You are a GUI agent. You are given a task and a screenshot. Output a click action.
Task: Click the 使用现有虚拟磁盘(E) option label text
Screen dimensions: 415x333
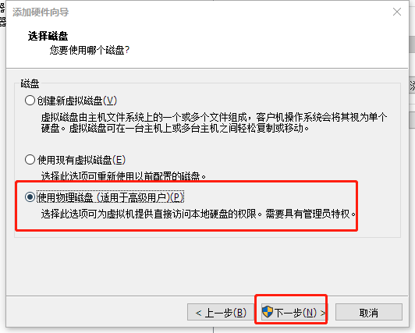(81, 160)
